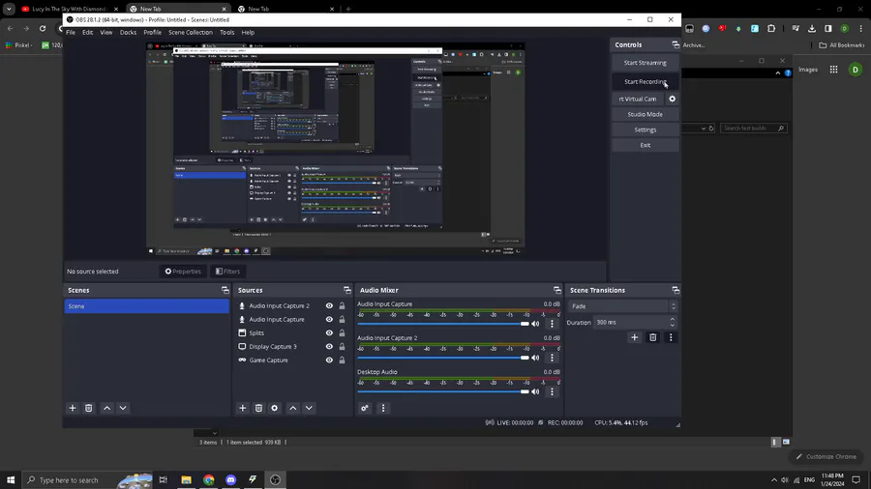Move scene down arrow in Scenes panel
871x489 pixels.
(123, 408)
